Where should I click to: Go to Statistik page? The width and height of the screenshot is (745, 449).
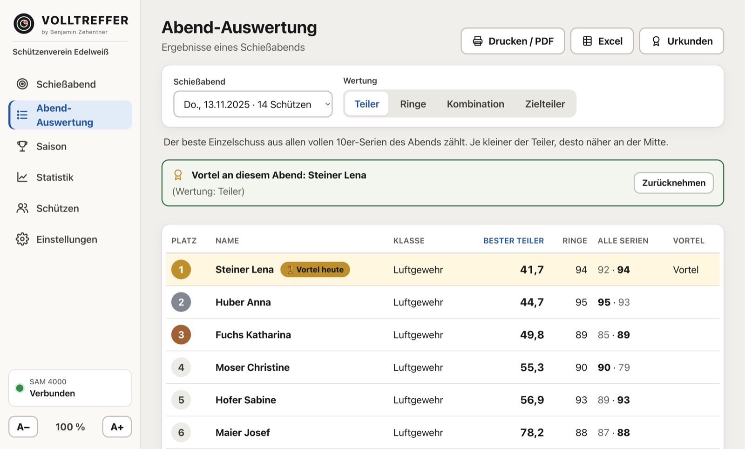(70, 177)
